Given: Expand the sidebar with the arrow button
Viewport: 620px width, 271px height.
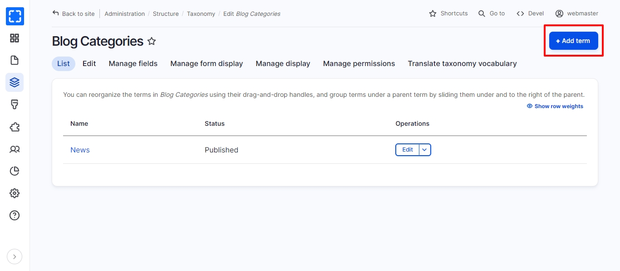Looking at the screenshot, I should tap(15, 257).
